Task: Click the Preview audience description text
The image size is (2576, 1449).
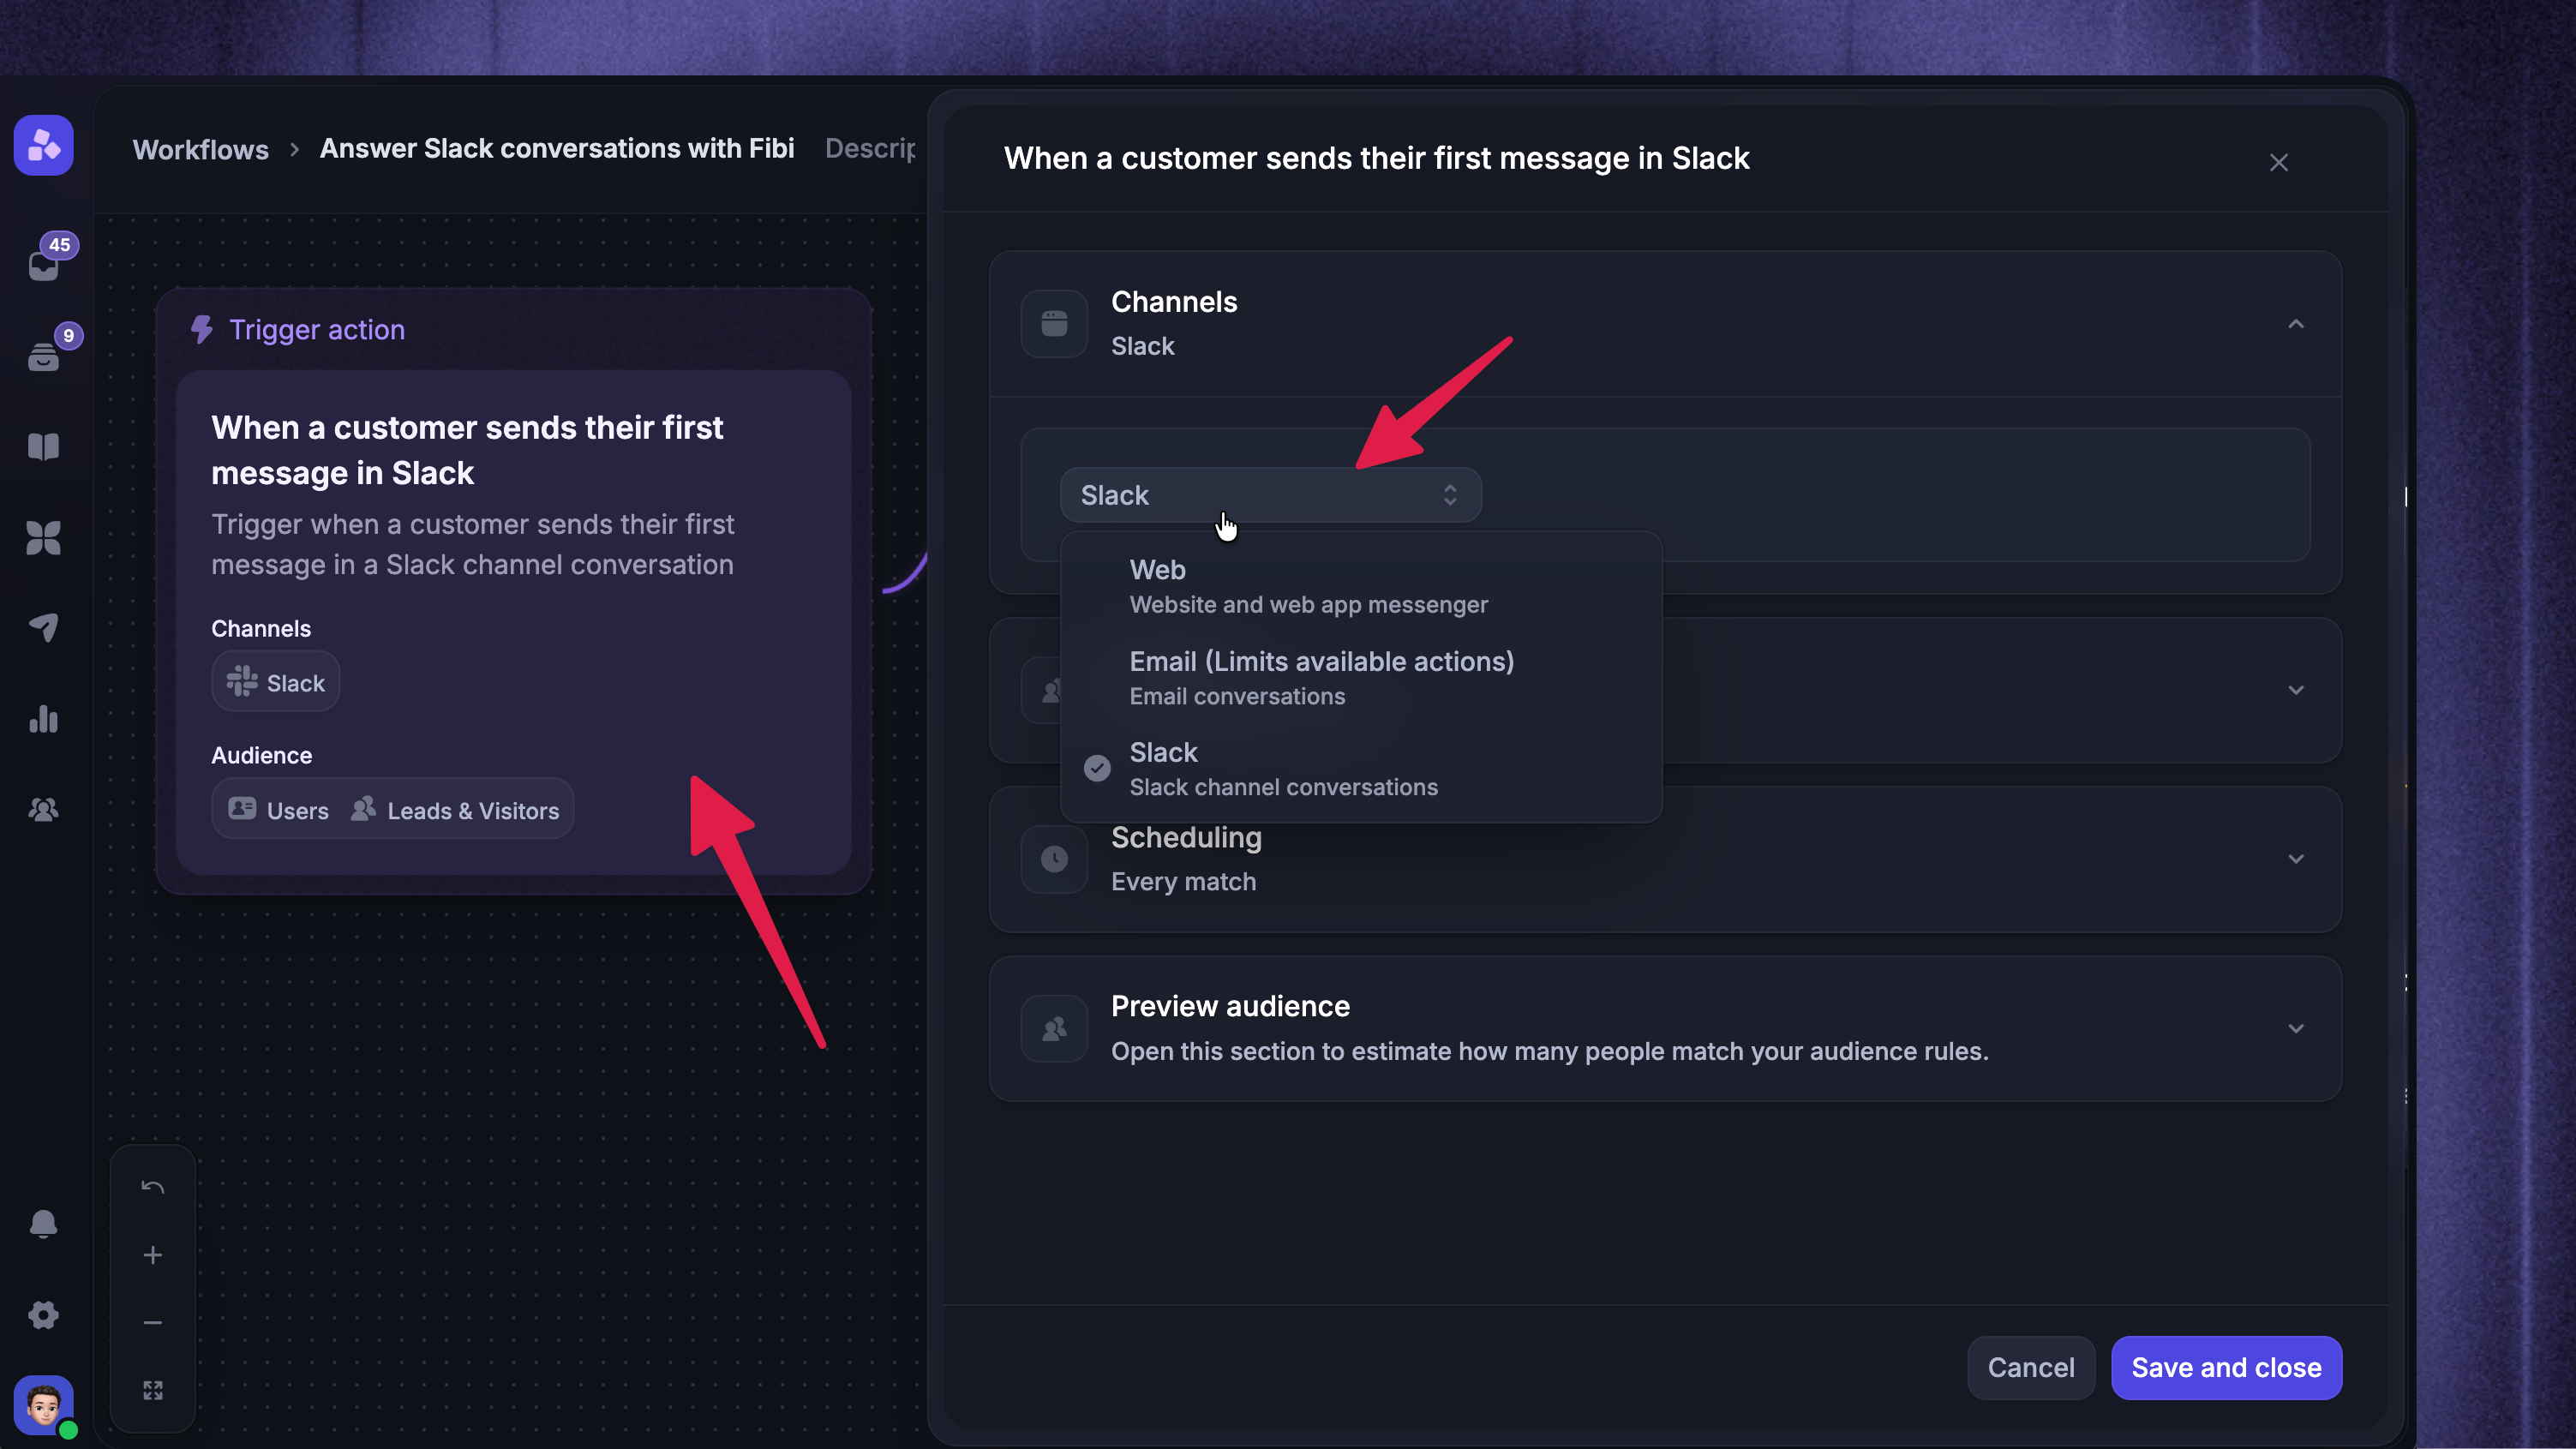Action: 1549,1051
